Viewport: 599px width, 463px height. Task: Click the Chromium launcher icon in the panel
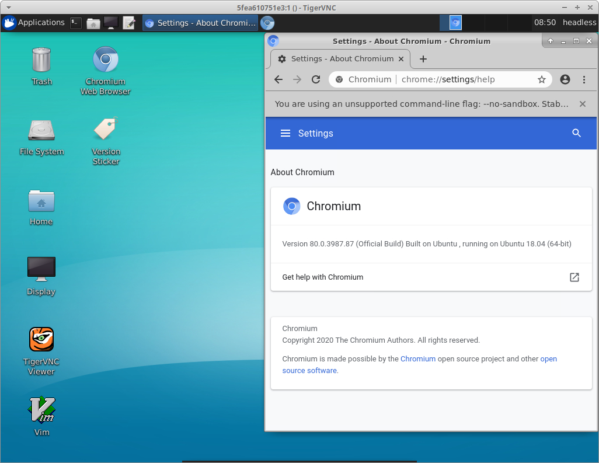[267, 23]
